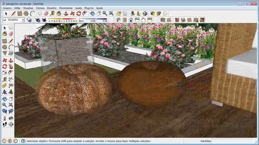Click the Orbit tool in the top toolbar
Image resolution: width=259 pixels, height=145 pixels.
tap(92, 13)
